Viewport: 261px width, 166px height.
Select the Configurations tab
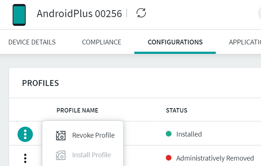(x=175, y=42)
